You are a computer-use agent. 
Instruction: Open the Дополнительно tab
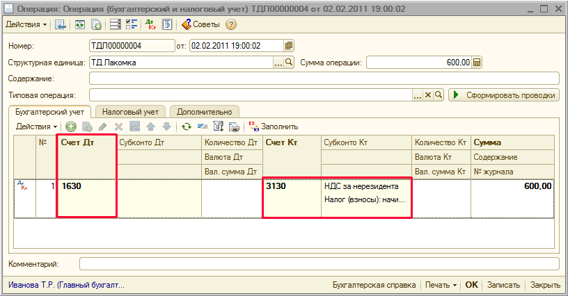click(x=204, y=111)
